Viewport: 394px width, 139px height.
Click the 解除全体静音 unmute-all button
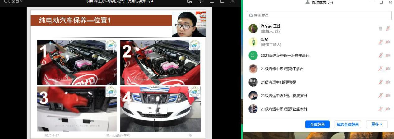347,124
